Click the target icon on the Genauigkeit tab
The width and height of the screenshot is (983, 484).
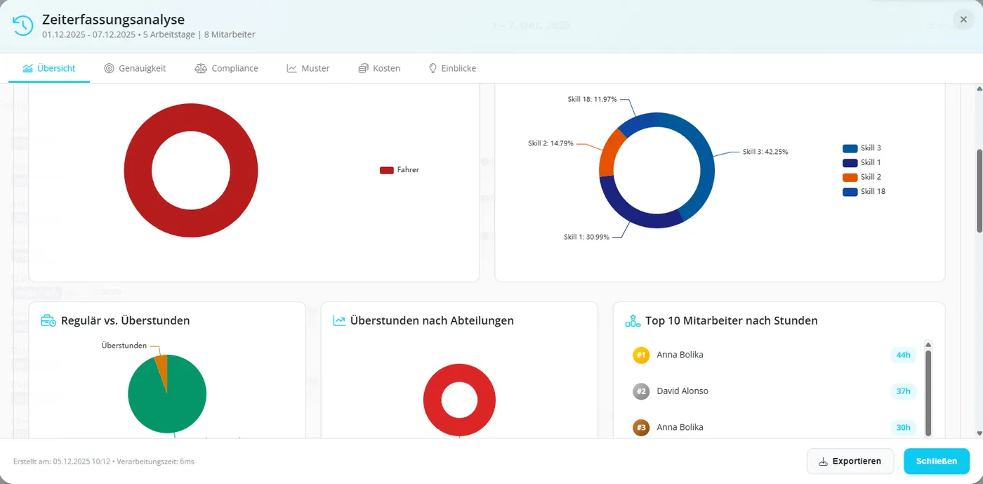point(109,67)
